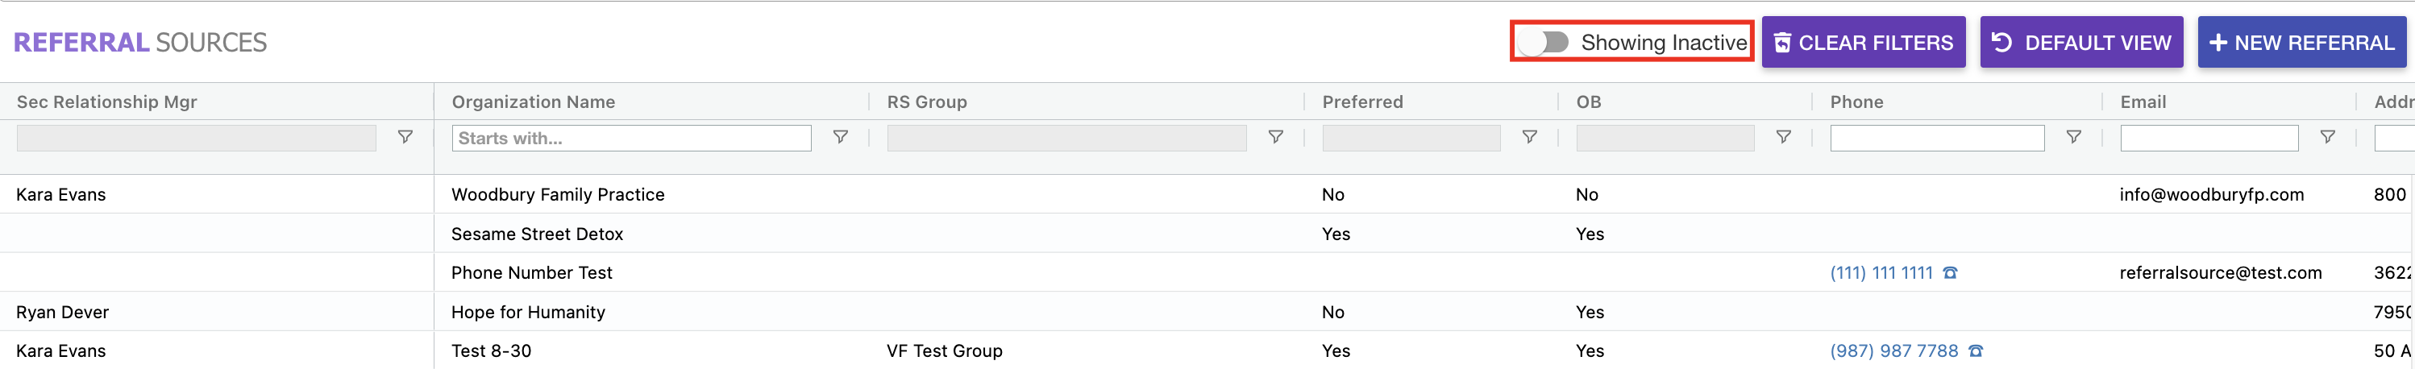Click filter icon for Preferred column
This screenshot has width=2415, height=369.
pos(1529,138)
